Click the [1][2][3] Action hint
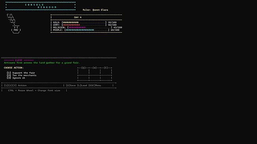The image size is (257, 144). (15, 85)
